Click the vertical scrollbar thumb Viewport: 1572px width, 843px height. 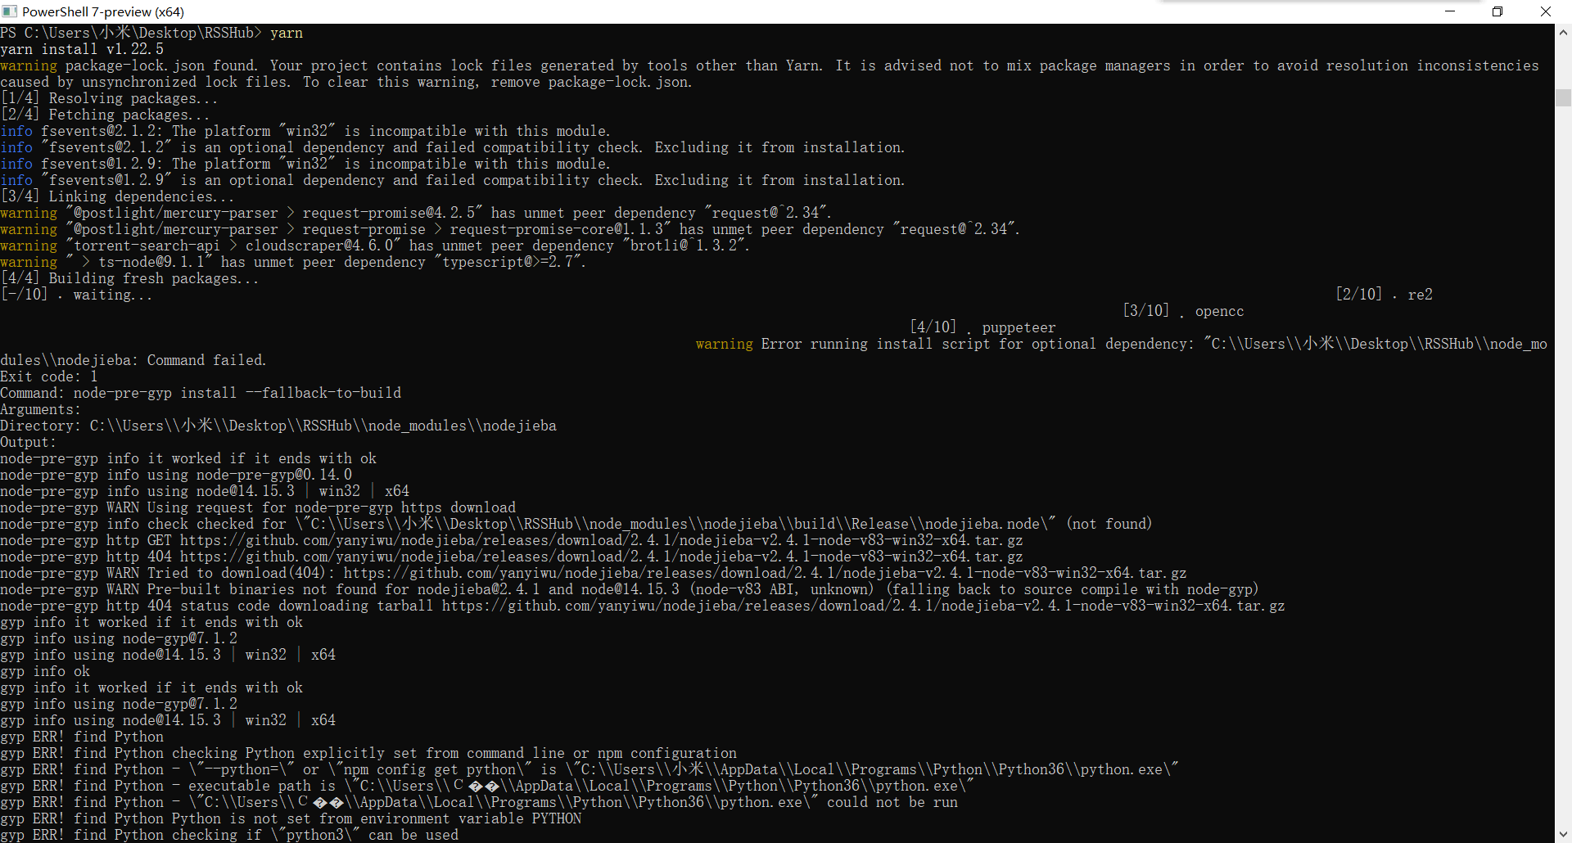(1563, 97)
